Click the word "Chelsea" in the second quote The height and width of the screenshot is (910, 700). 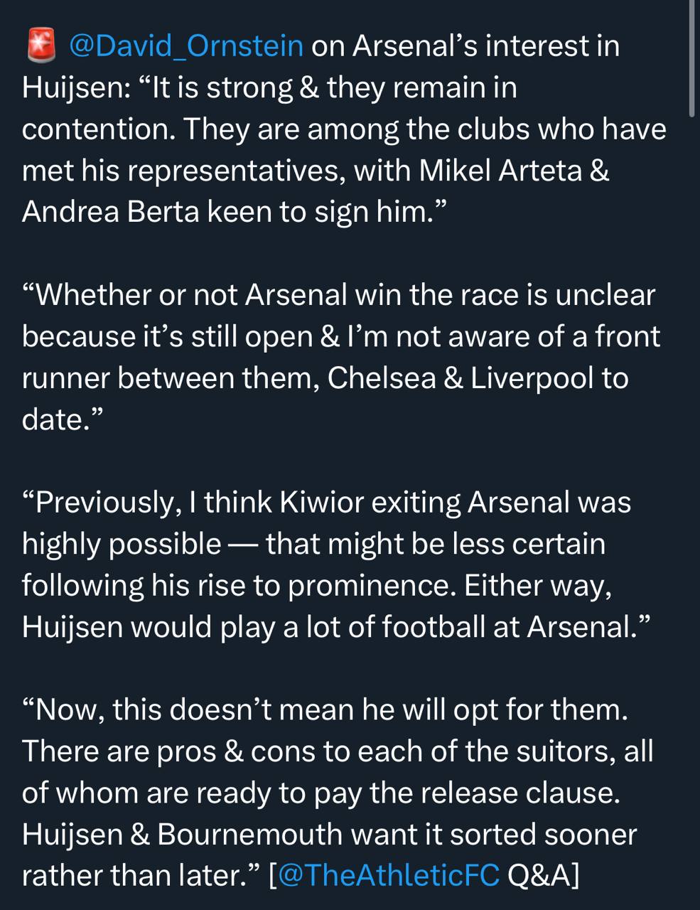click(x=382, y=378)
